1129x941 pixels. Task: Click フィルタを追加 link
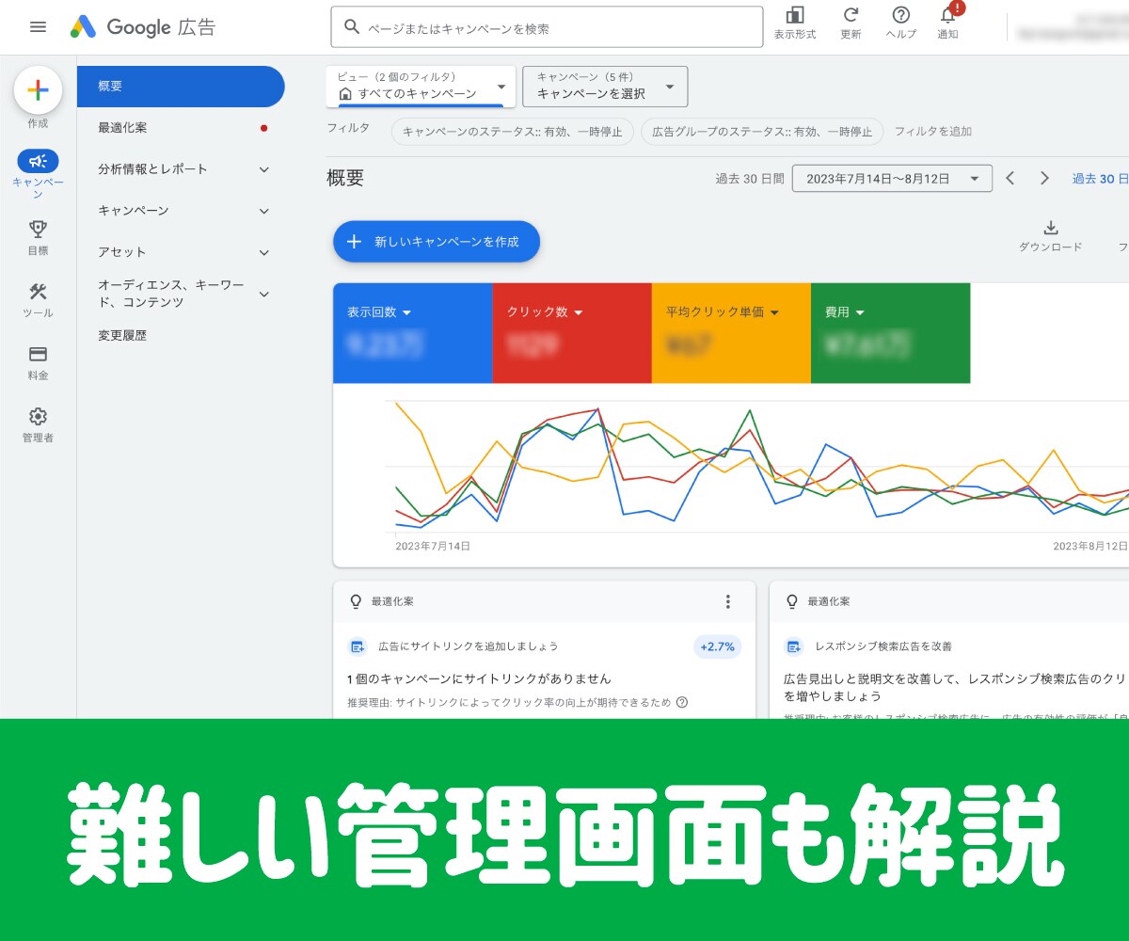coord(932,132)
